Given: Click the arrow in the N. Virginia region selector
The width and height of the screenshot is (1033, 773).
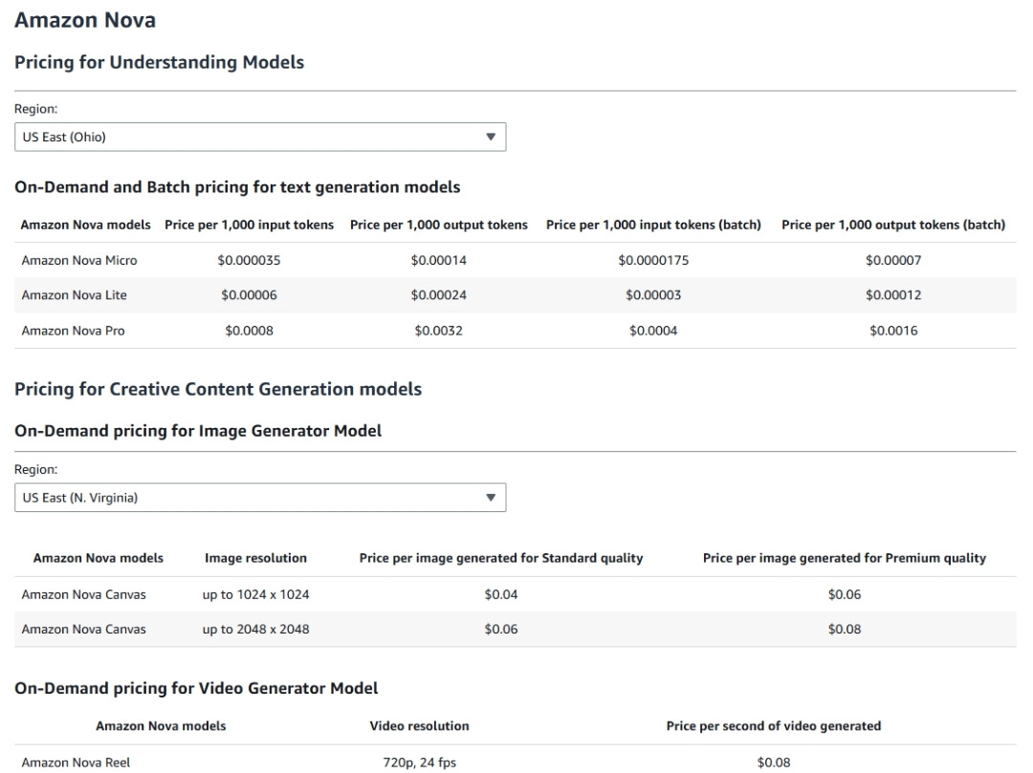Looking at the screenshot, I should (490, 498).
